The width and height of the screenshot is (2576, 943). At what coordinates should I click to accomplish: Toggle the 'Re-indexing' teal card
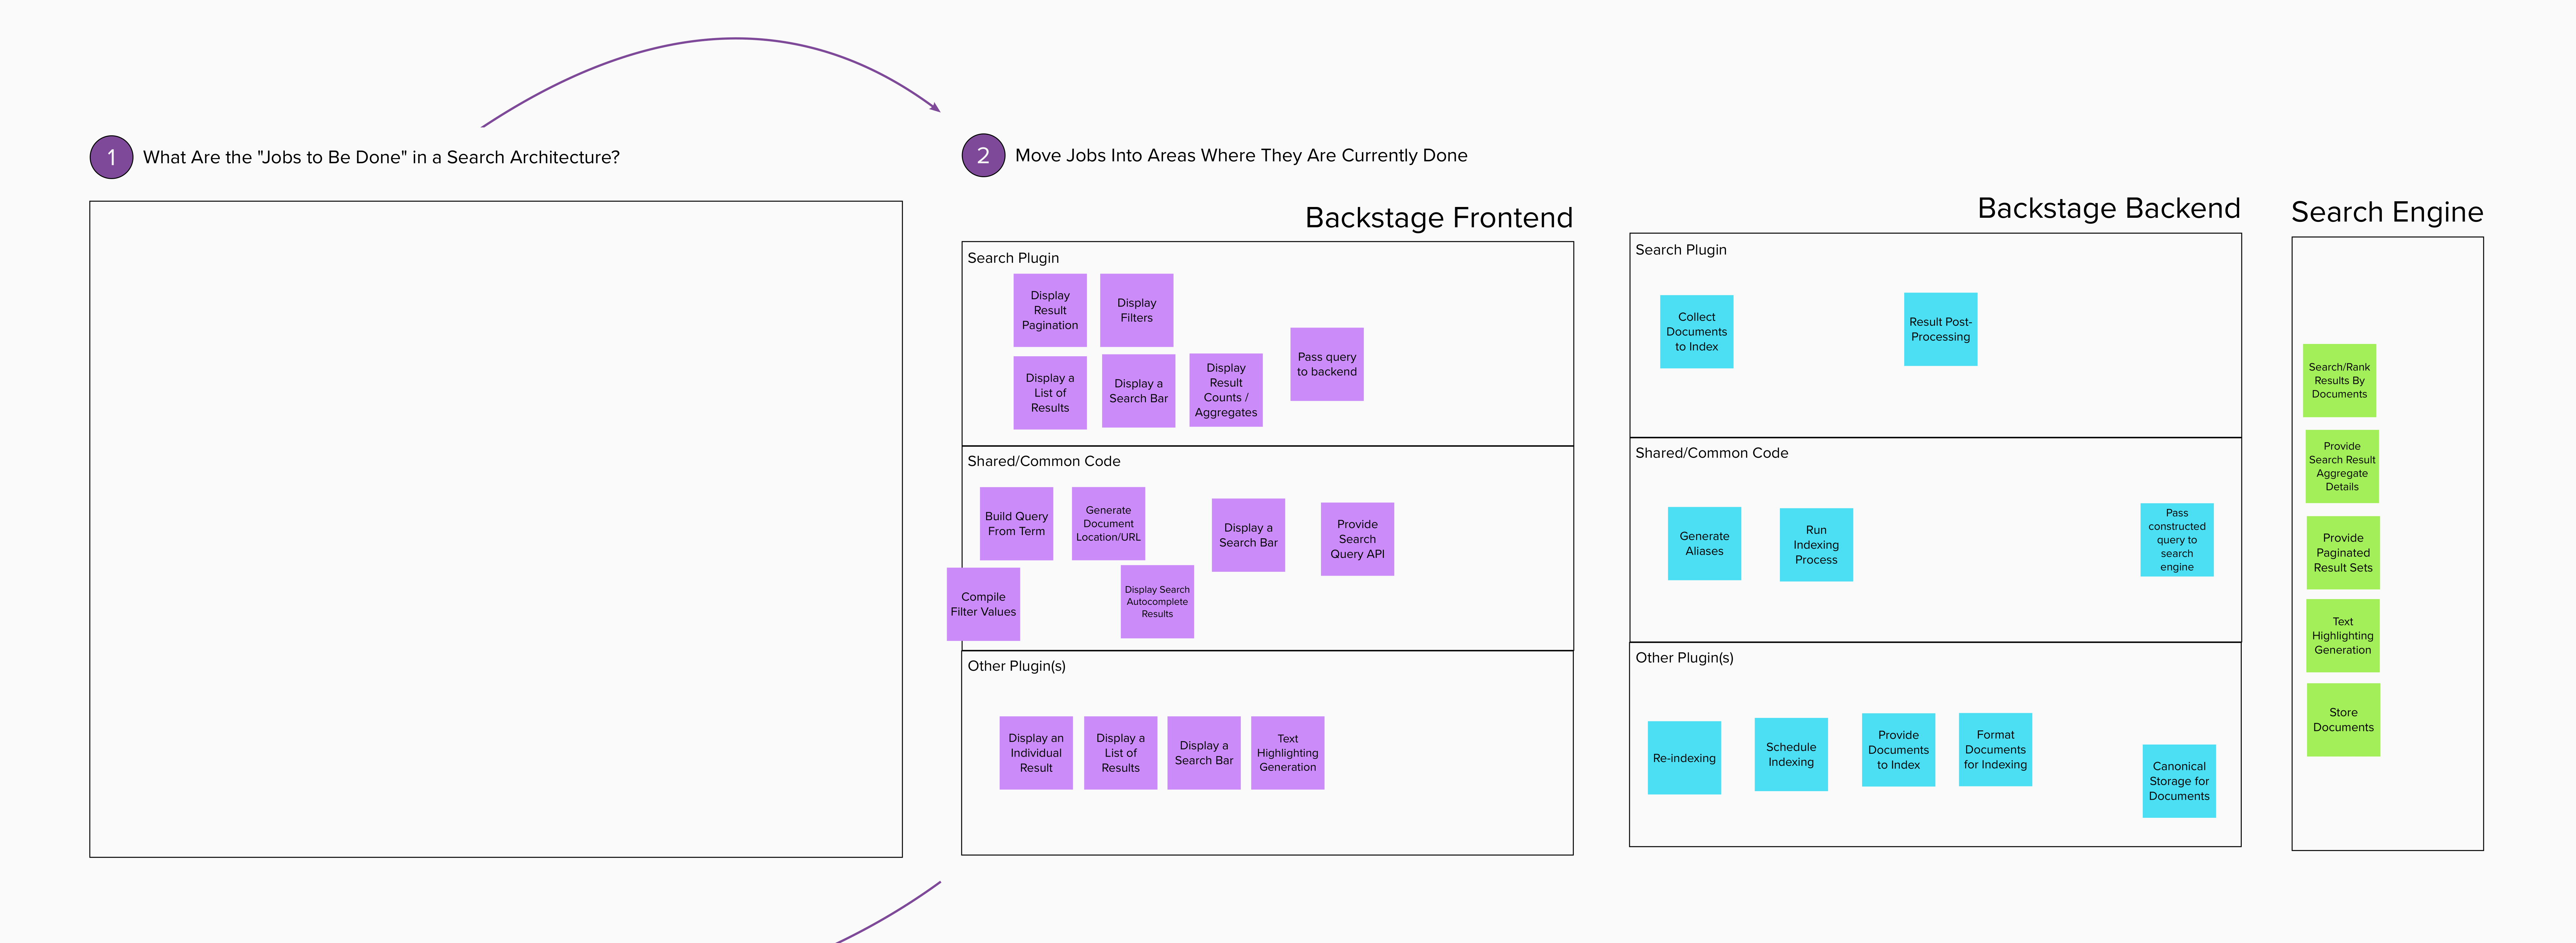[x=1684, y=757]
